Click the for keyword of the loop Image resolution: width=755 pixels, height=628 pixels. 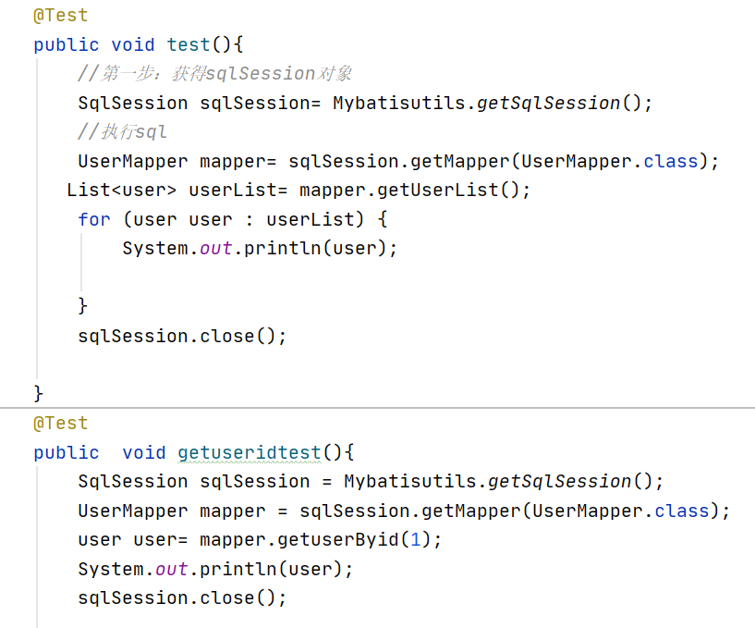click(93, 219)
